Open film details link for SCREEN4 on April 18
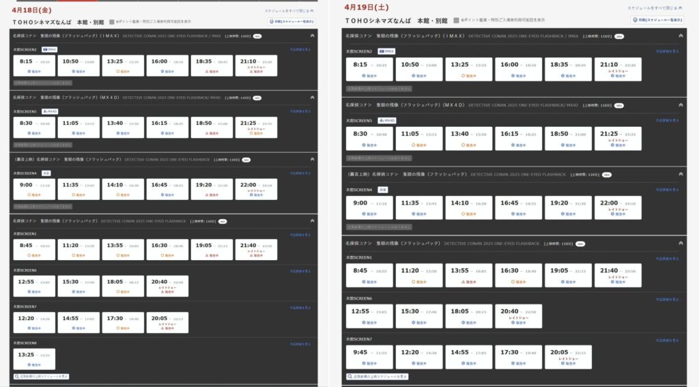Screen dimensions: 699x387 pos(300,173)
